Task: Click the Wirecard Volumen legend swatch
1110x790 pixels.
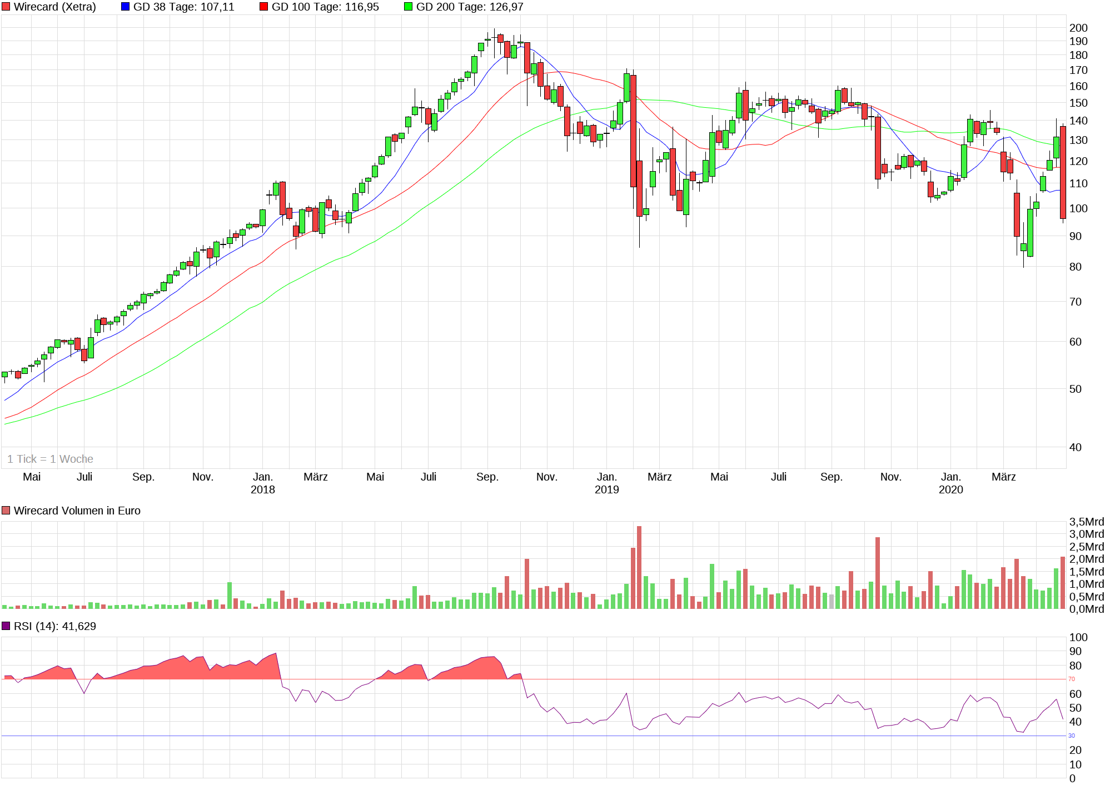Action: [6, 511]
